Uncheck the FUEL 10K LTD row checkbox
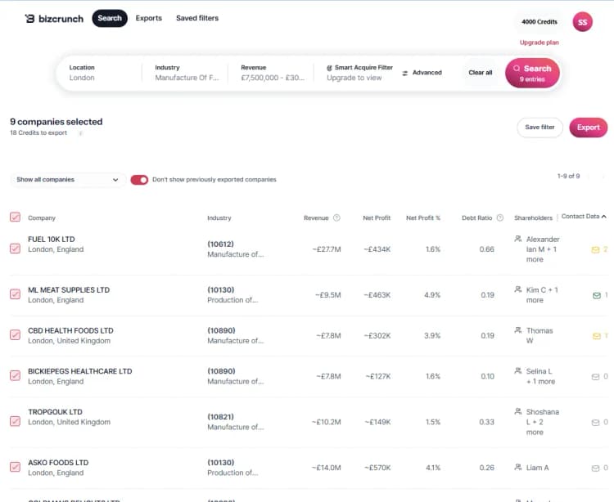This screenshot has width=614, height=502. [16, 249]
